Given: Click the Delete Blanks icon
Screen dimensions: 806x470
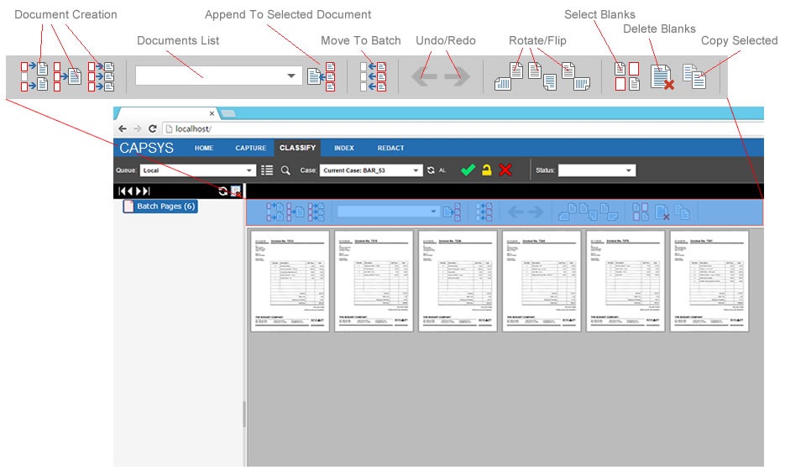Looking at the screenshot, I should 662,77.
